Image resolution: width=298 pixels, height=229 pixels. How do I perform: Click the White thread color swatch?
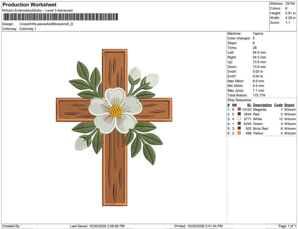point(239,119)
